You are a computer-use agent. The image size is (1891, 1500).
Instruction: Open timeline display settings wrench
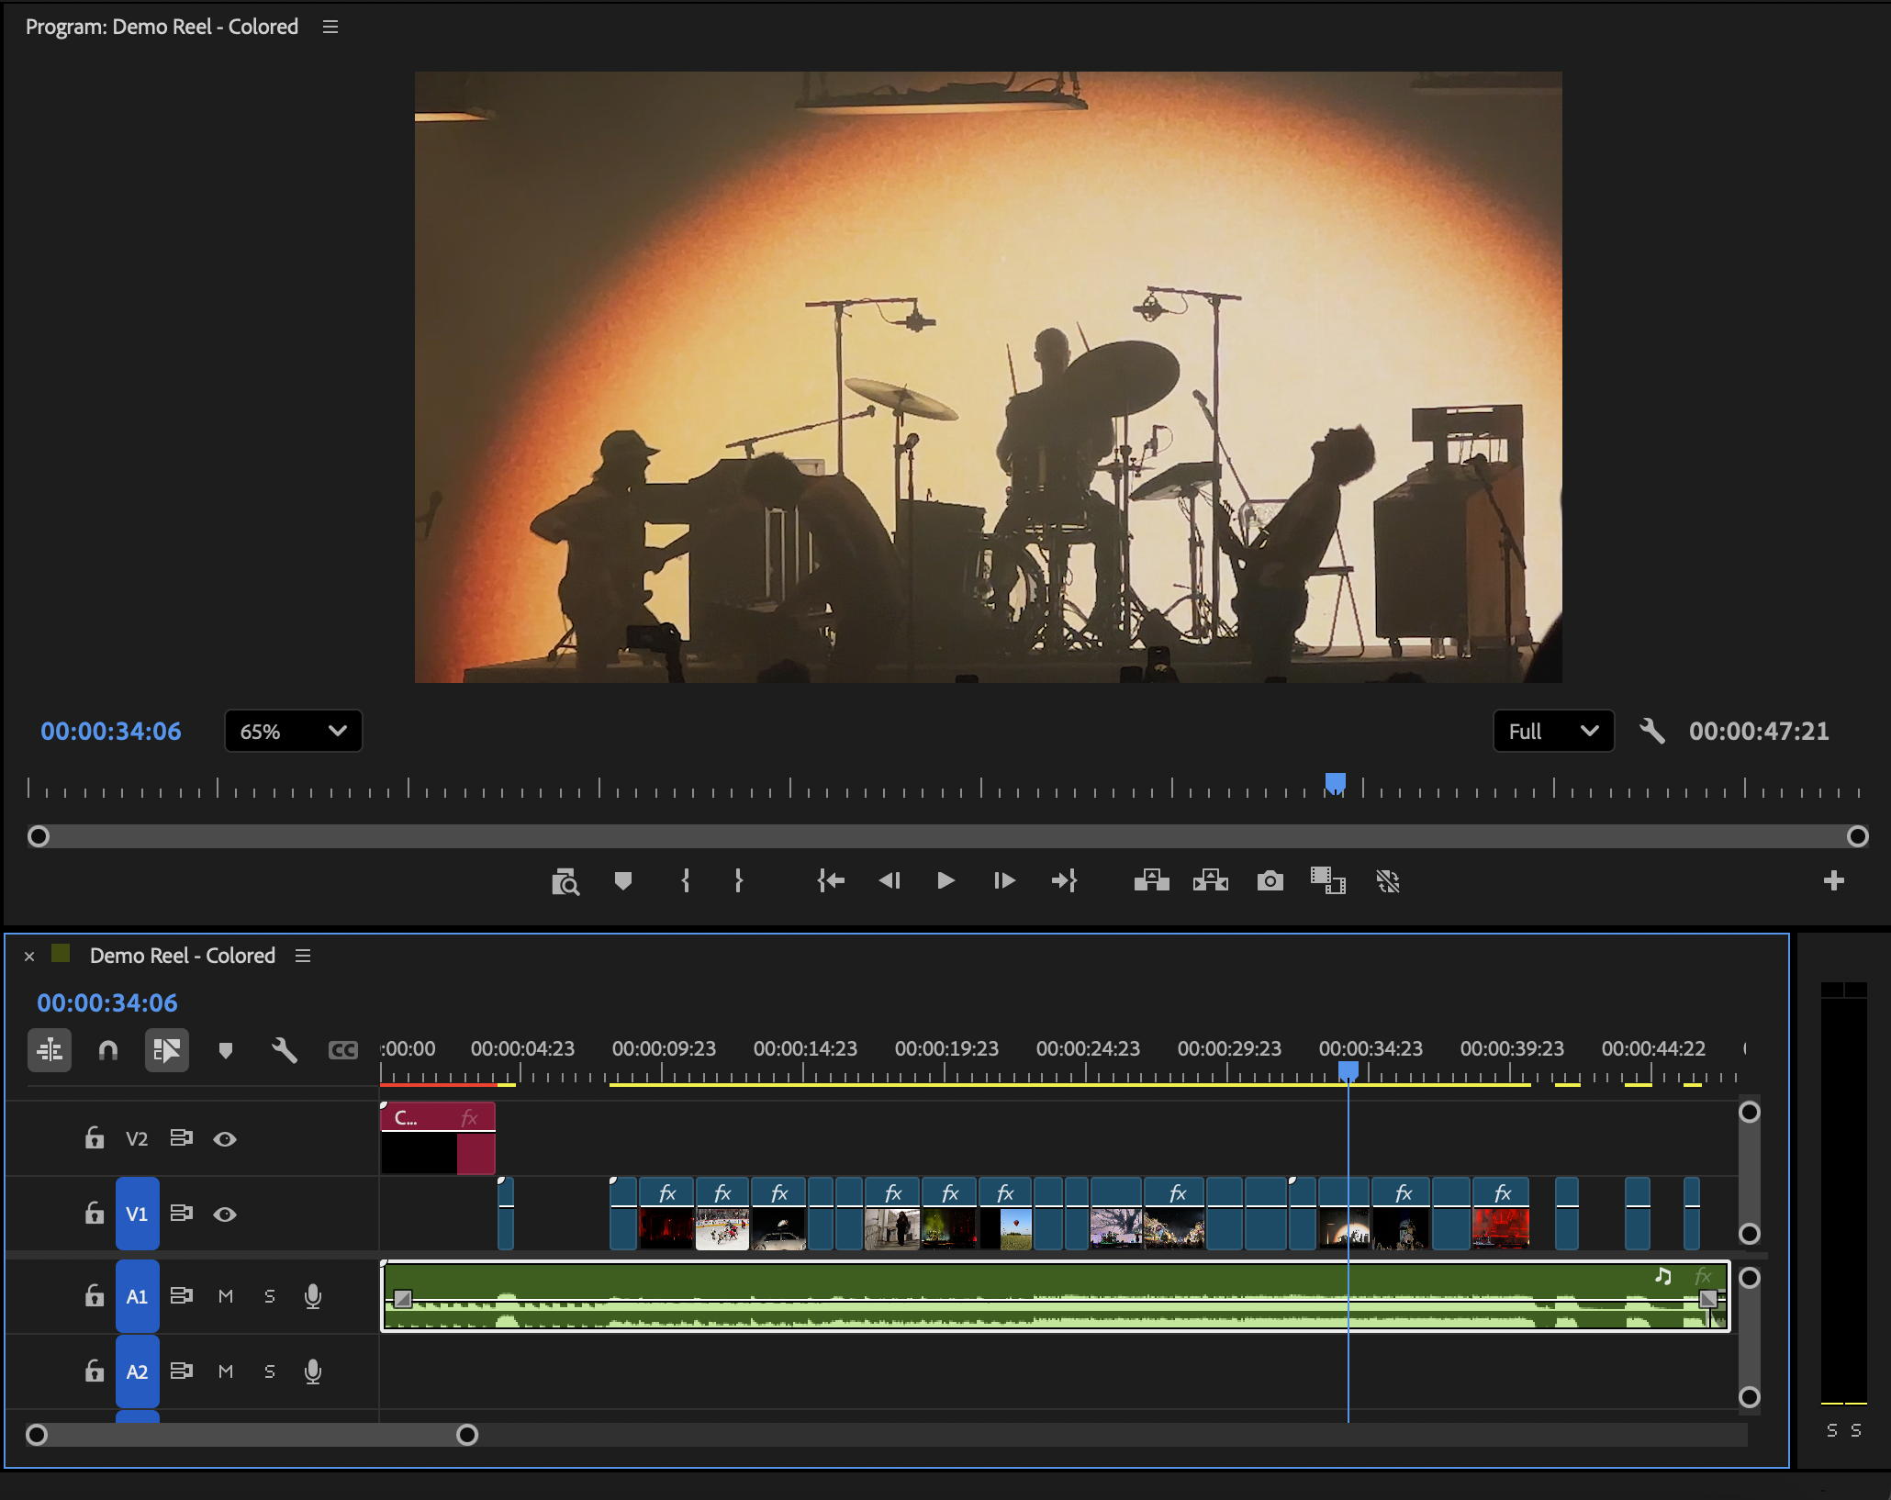click(x=284, y=1050)
